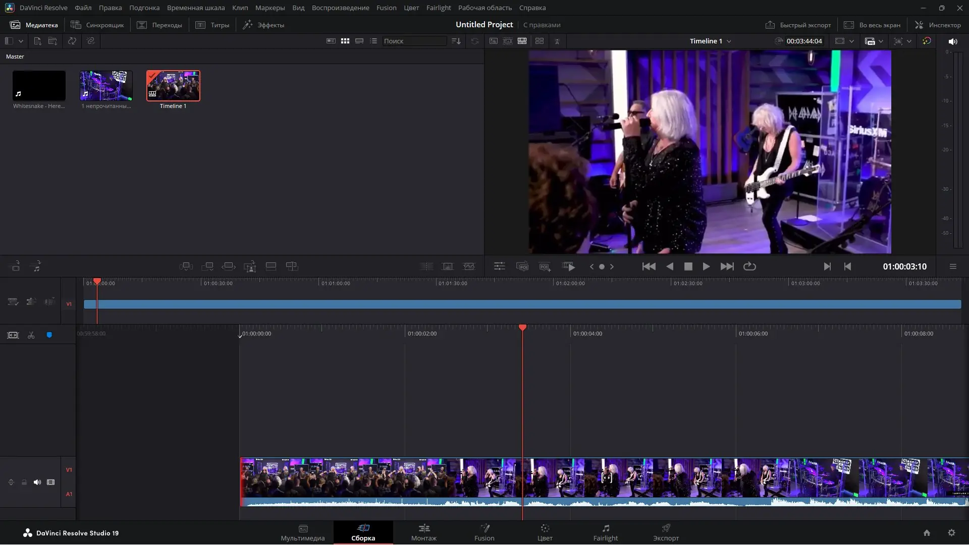The width and height of the screenshot is (969, 545).
Task: Mute the A1 audio track speaker icon
Action: click(x=37, y=482)
